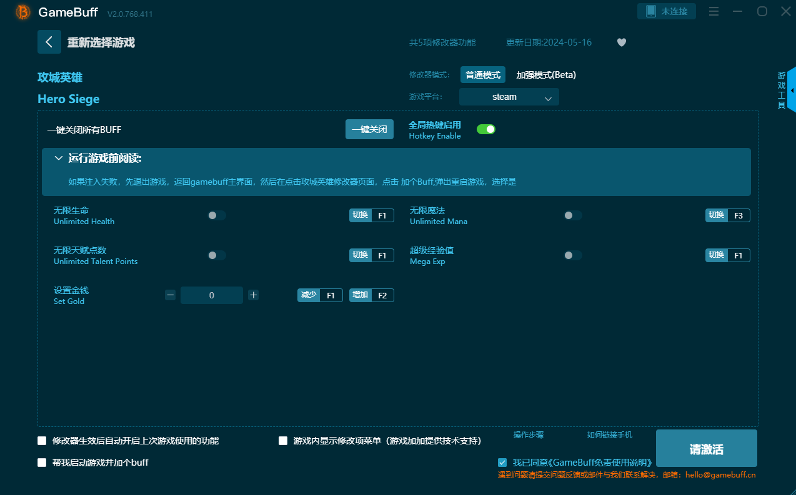Uncheck the GameBuff disclaimer agreement checkbox
Viewport: 796px width, 495px height.
pos(502,462)
